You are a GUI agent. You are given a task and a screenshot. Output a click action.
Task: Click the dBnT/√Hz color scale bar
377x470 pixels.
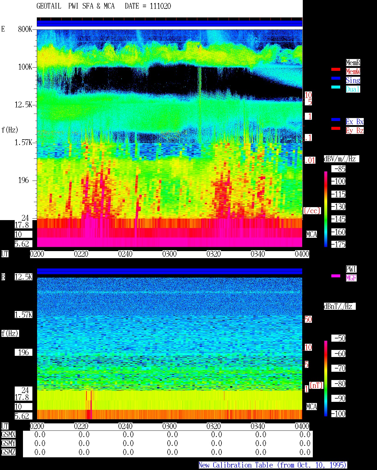tap(326, 379)
